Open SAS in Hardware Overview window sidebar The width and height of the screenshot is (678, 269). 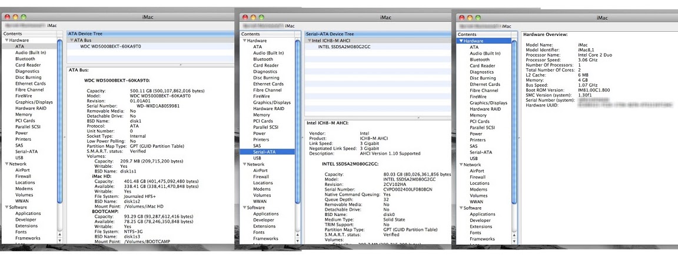[473, 146]
